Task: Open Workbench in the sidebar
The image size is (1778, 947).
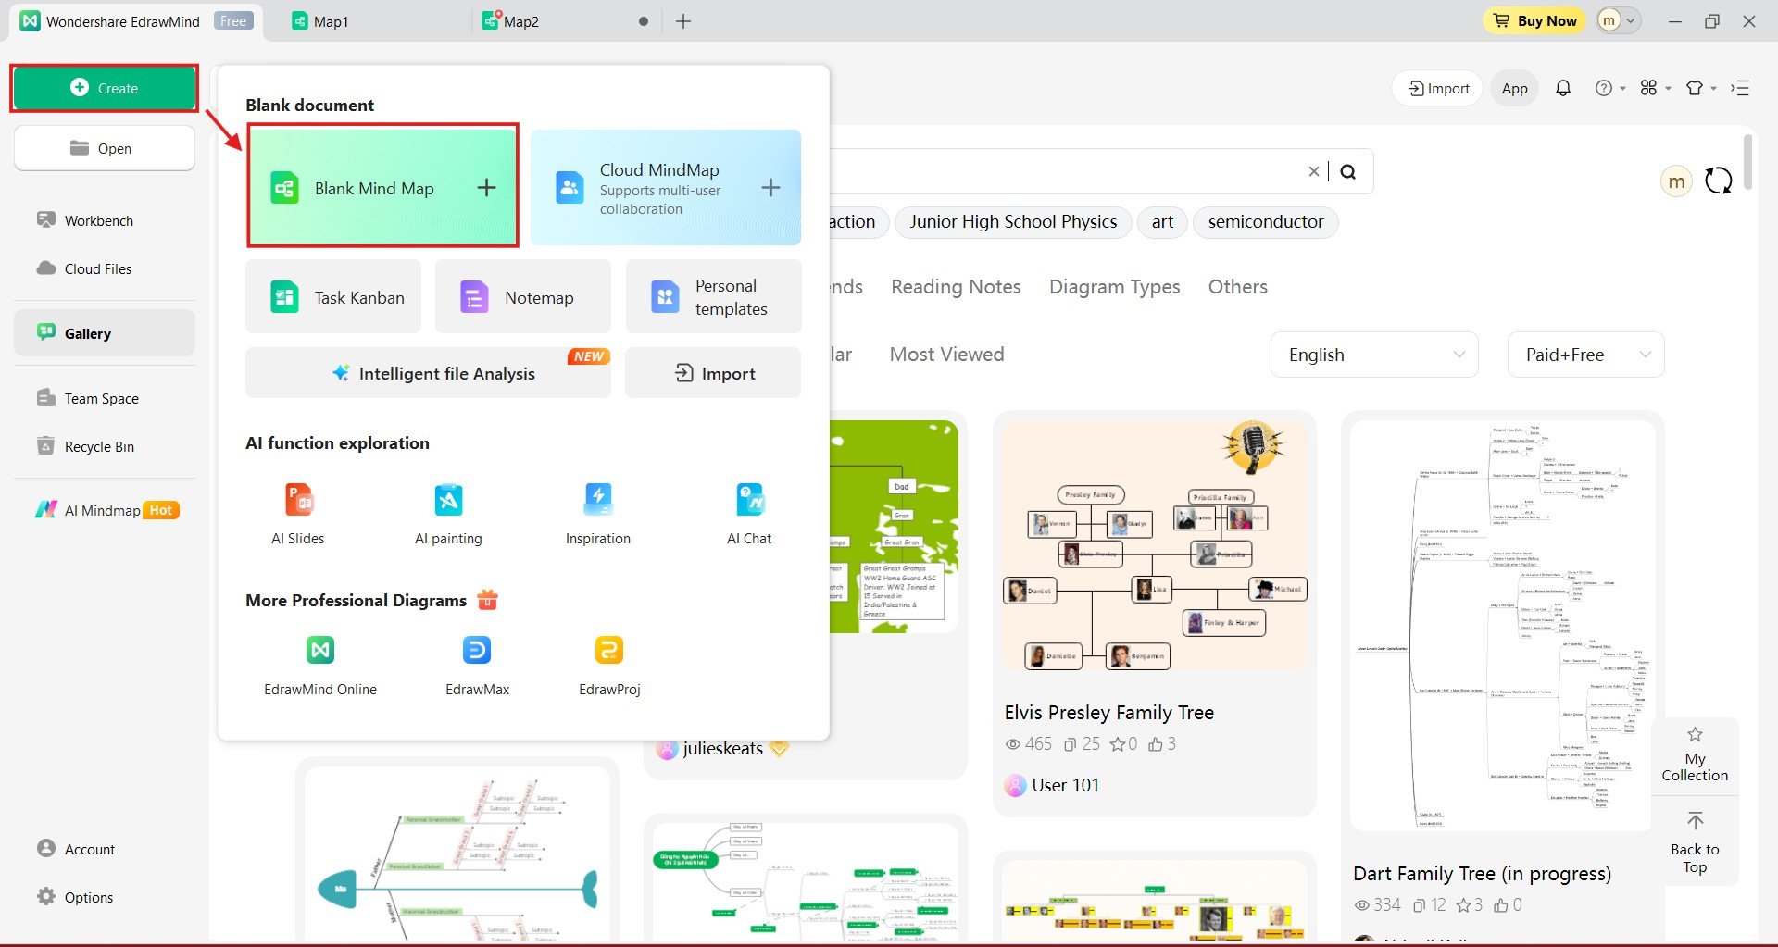Action: (98, 220)
